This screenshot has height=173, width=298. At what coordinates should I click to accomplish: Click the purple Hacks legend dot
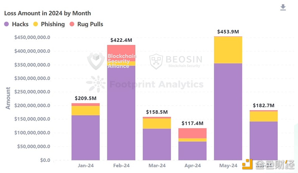(6, 24)
